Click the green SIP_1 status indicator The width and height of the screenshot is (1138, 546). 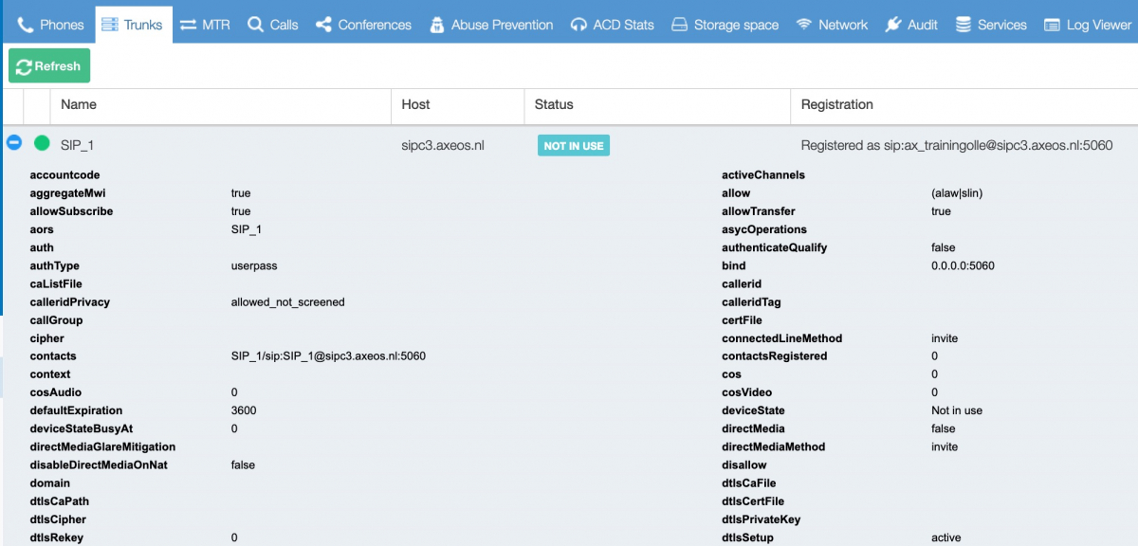tap(42, 144)
